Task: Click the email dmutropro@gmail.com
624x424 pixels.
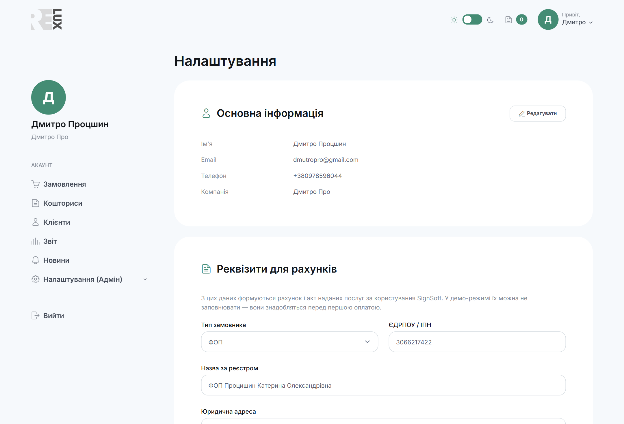Action: [x=326, y=160]
